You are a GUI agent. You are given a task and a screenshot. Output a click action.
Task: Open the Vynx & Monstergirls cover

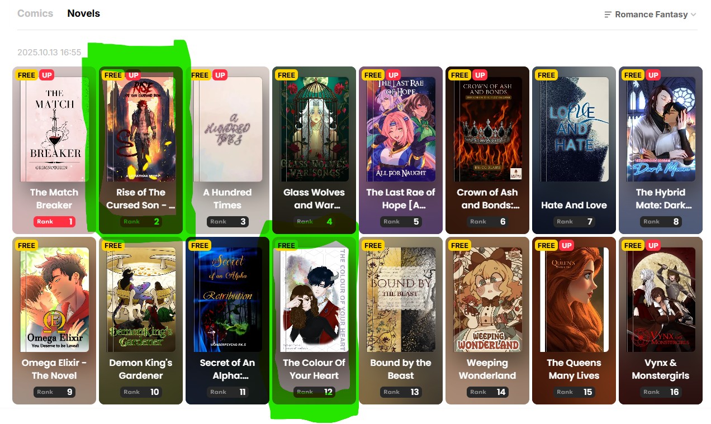click(661, 299)
